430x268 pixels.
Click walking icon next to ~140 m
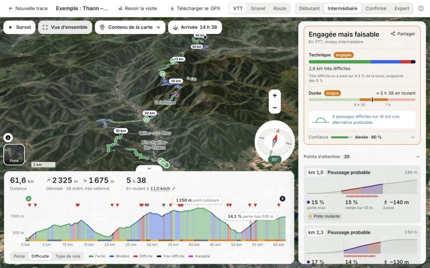385,203
